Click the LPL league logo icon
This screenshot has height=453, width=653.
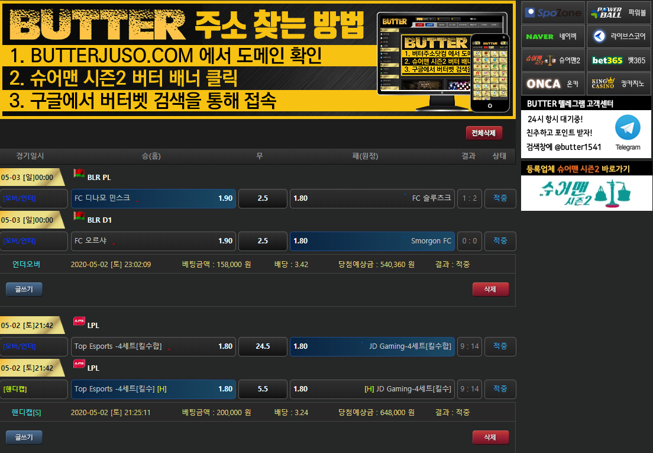click(x=79, y=322)
